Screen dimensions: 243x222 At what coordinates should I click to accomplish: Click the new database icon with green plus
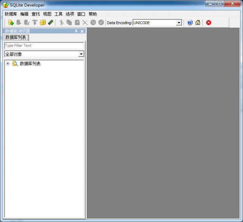(11, 23)
